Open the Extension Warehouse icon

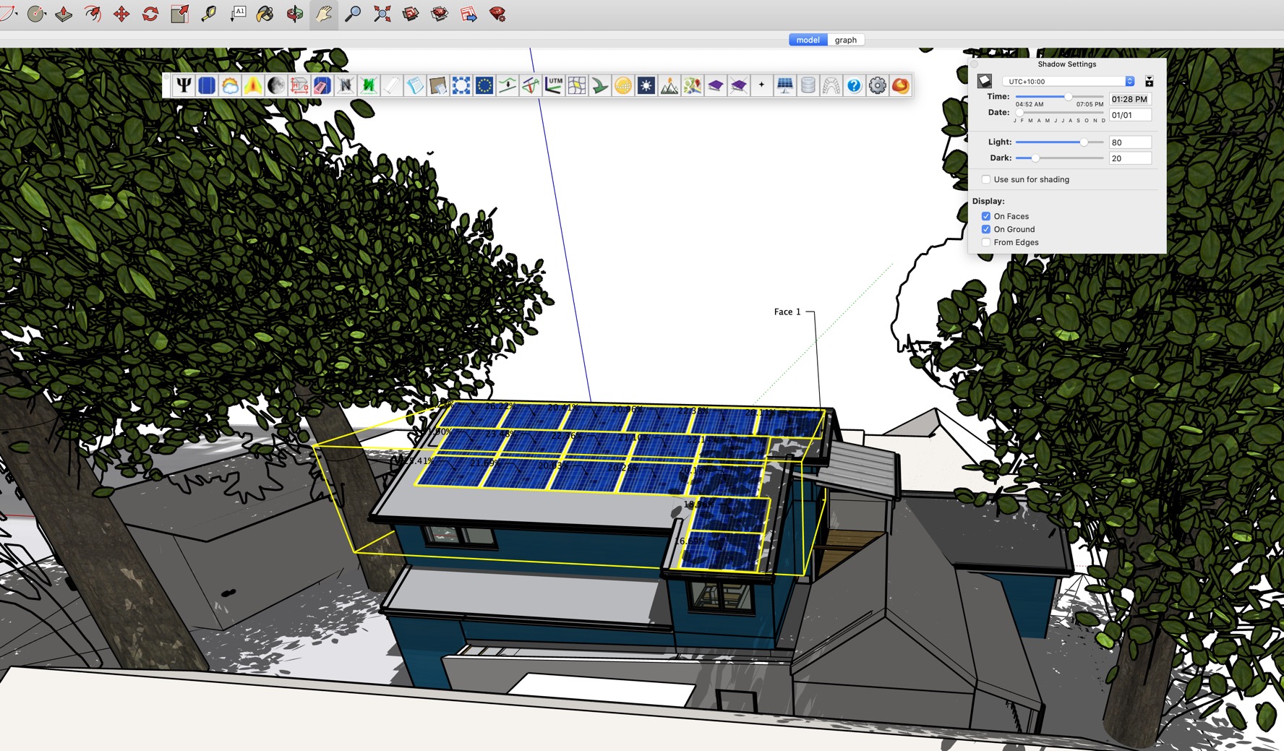coord(440,14)
